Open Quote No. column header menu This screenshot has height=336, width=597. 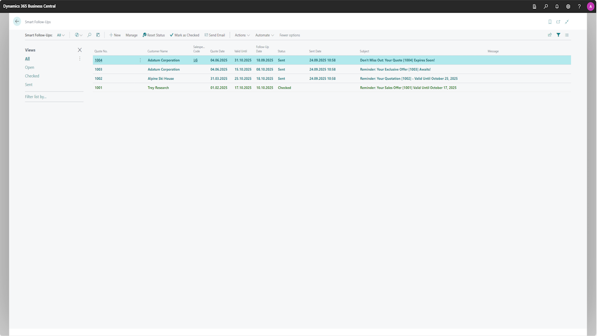[101, 51]
